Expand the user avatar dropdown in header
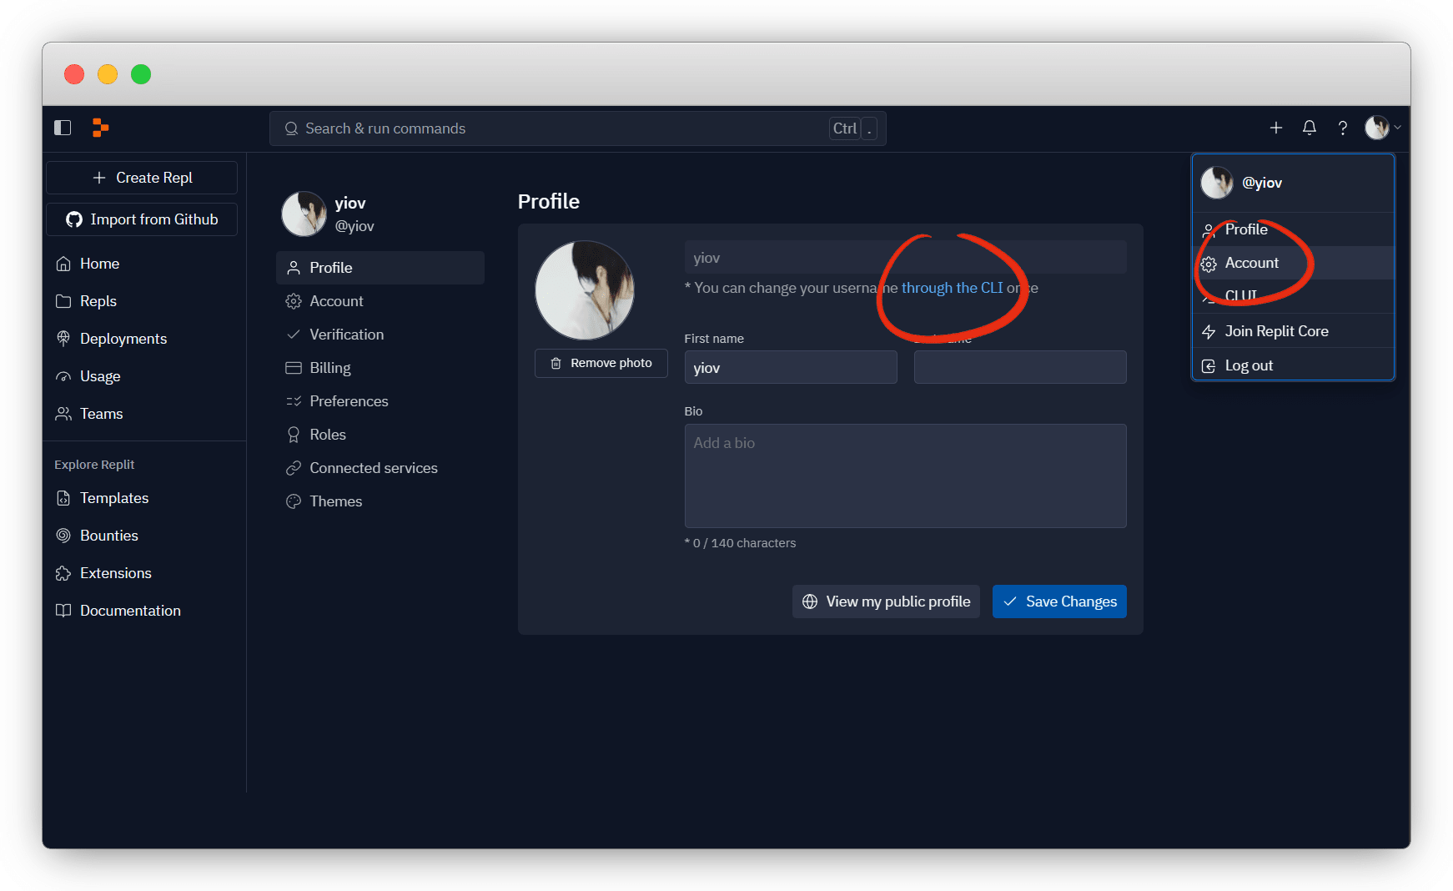 [x=1381, y=128]
